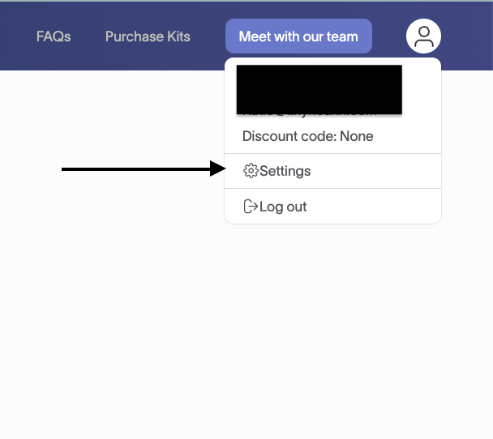The width and height of the screenshot is (493, 439).
Task: Click the partly hidden email under the black box
Action: click(310, 114)
